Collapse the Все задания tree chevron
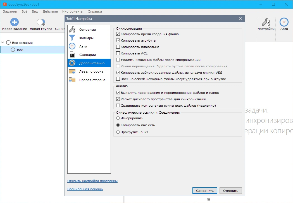This screenshot has width=293, height=203. 3,42
